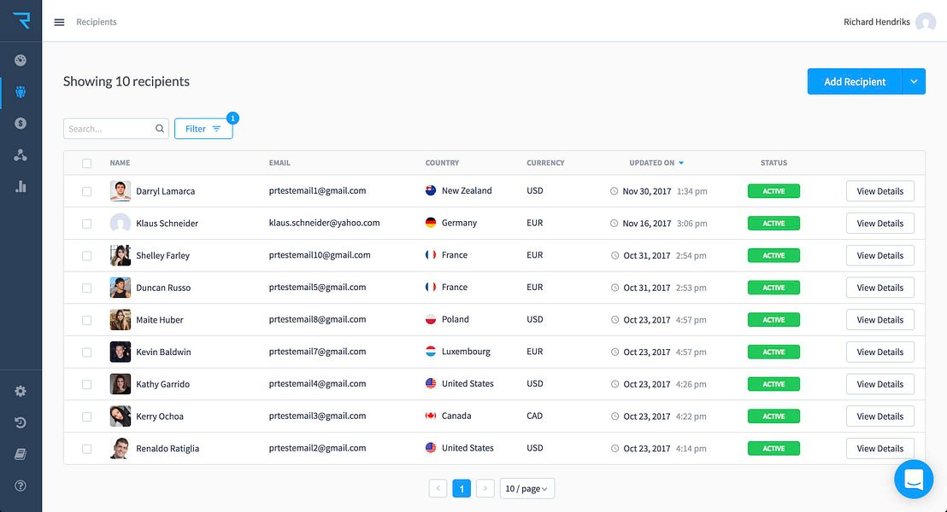Toggle the select-all header checkbox

(87, 164)
